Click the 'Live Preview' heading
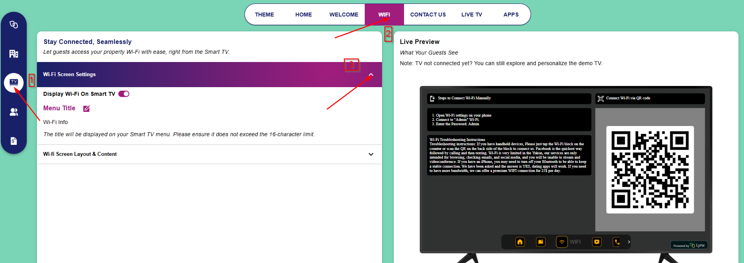This screenshot has height=263, width=744. tap(420, 42)
